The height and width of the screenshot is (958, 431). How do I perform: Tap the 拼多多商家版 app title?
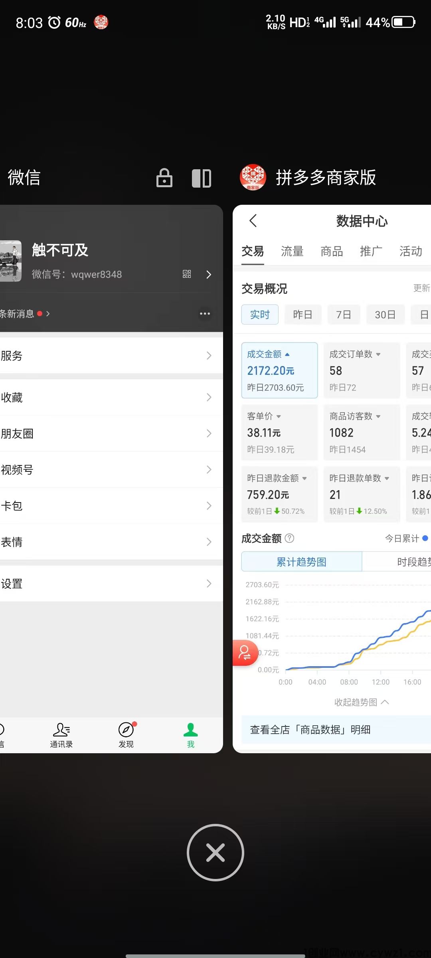pos(326,178)
